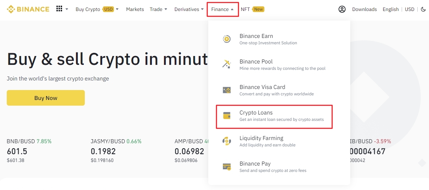Click the Binance logo
Screen dimensions: 429x190
pos(28,9)
